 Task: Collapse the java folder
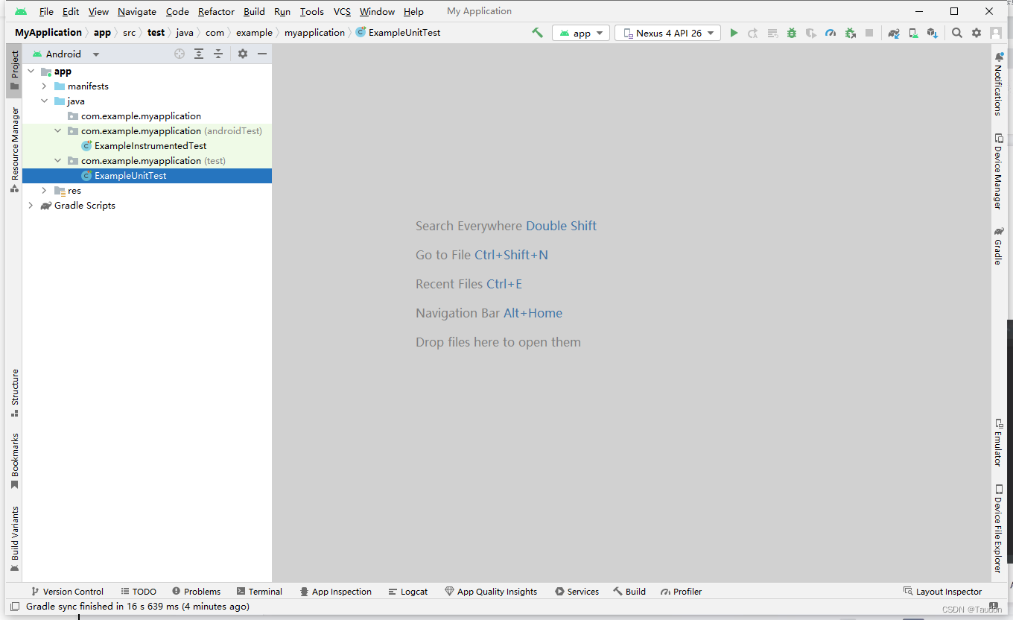(44, 101)
